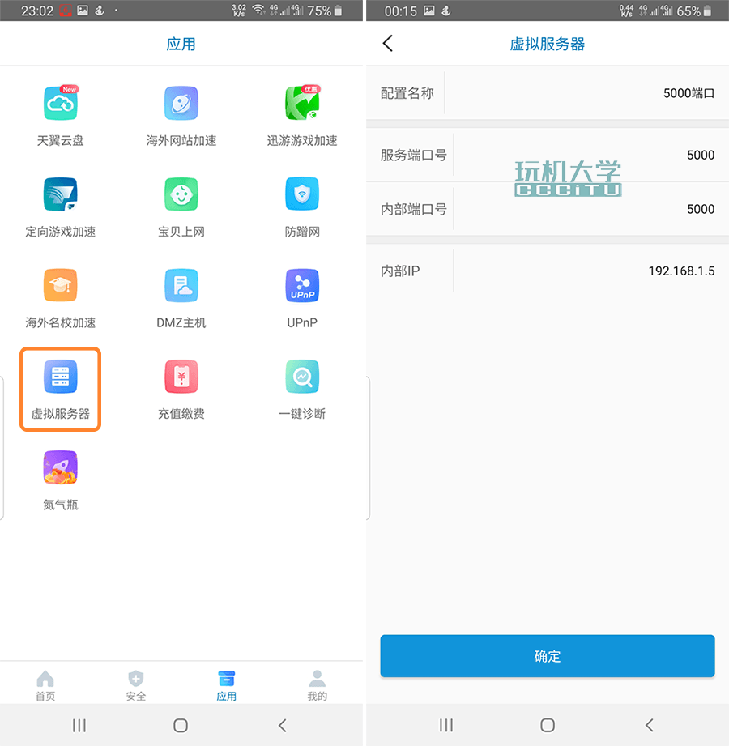Open the DMZ主机 host settings
The width and height of the screenshot is (729, 746).
point(181,286)
